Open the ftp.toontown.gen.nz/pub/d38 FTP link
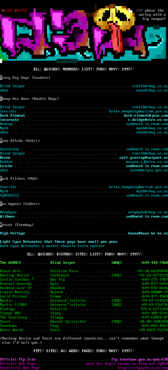 coord(139,359)
